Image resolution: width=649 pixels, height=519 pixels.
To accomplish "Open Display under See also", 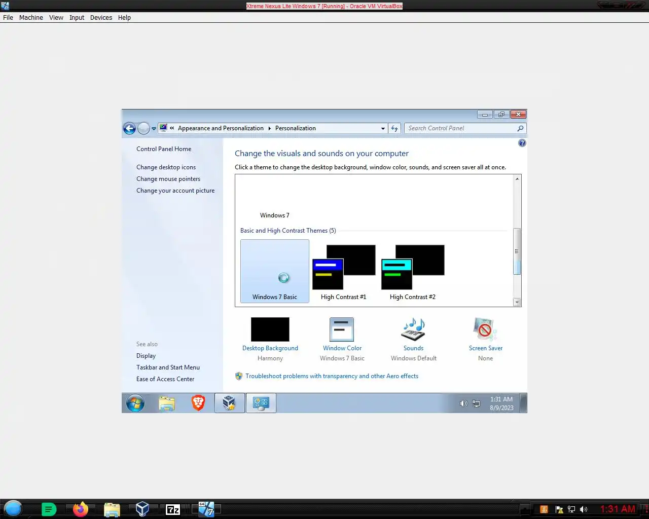I will point(146,356).
